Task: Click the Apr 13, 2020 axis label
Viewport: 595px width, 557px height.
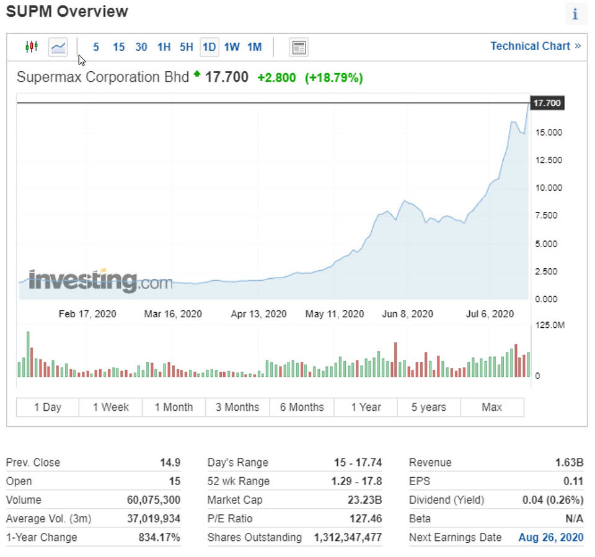Action: pos(259,314)
